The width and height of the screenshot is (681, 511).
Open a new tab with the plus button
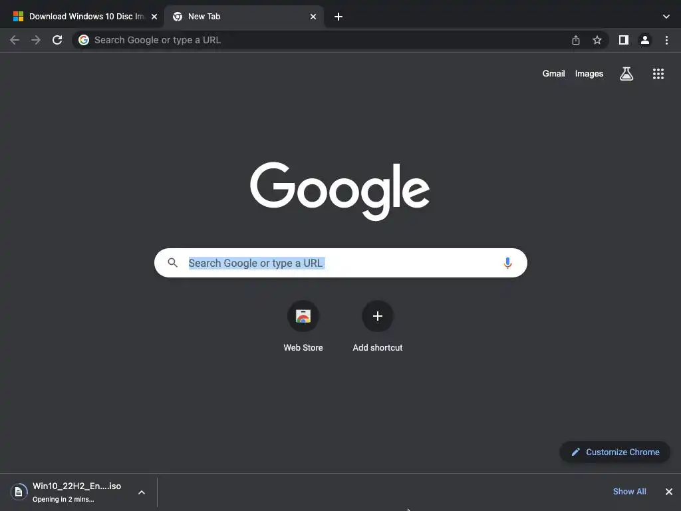coord(339,17)
